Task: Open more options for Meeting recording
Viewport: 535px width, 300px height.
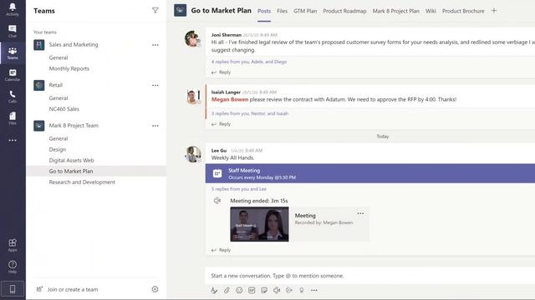Action: click(x=360, y=213)
